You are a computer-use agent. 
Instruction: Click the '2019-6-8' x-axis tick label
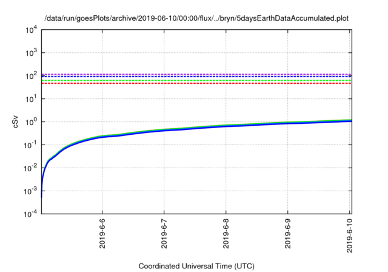coord(226,233)
